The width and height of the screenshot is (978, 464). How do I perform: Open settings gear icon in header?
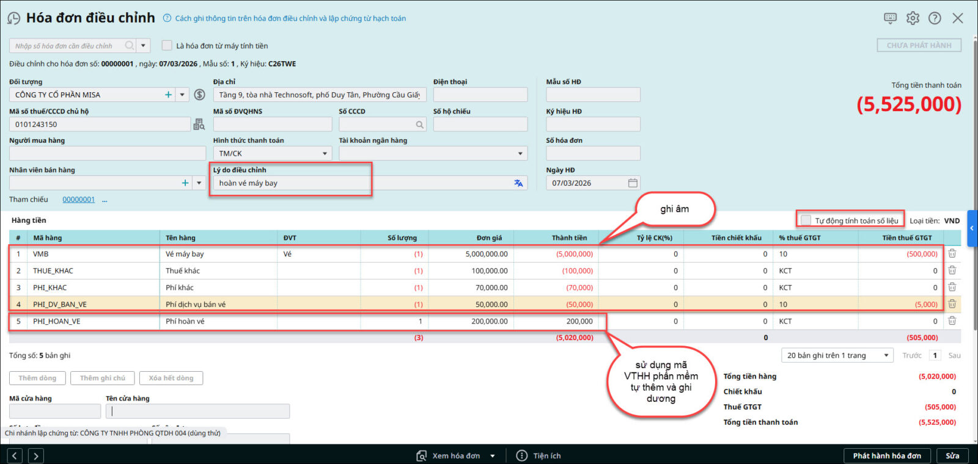(913, 18)
